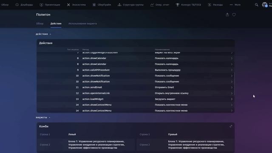Open the Дэшборды section icon in top navigation
This screenshot has width=272, height=153.
17,5
